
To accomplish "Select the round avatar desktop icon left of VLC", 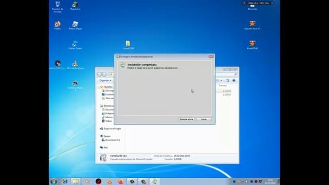I will point(58,65).
